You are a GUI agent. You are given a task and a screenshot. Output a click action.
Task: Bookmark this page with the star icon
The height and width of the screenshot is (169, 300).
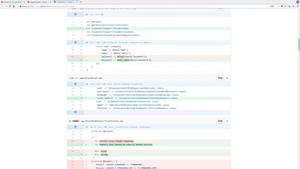pos(285,6)
